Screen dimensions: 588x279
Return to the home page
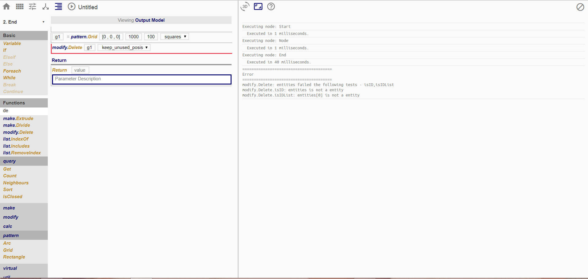[6, 6]
